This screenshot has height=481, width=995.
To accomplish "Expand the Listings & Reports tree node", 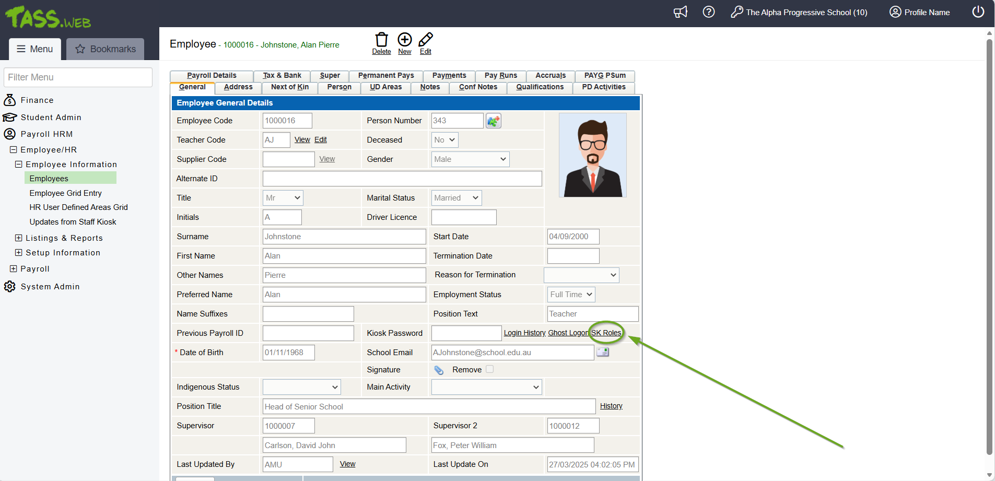I will [19, 238].
